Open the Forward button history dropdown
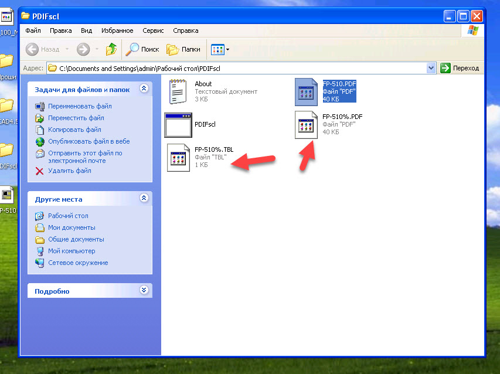This screenshot has height=374, width=500. (97, 49)
